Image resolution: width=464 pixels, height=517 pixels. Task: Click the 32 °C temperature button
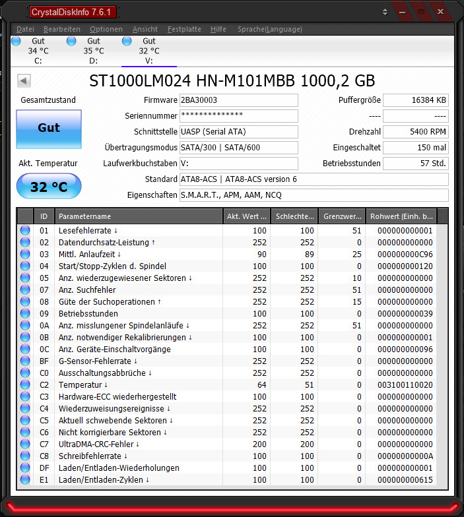[49, 187]
